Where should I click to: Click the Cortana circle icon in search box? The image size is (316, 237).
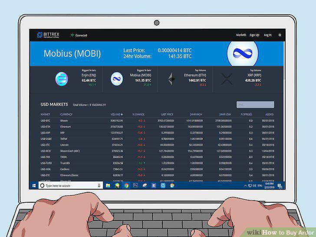click(x=42, y=186)
